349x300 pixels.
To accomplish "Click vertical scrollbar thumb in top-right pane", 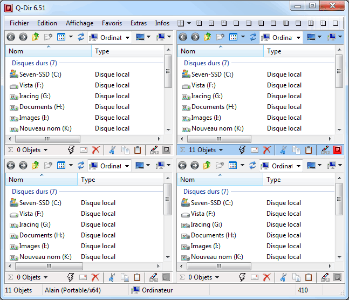I will (x=339, y=71).
